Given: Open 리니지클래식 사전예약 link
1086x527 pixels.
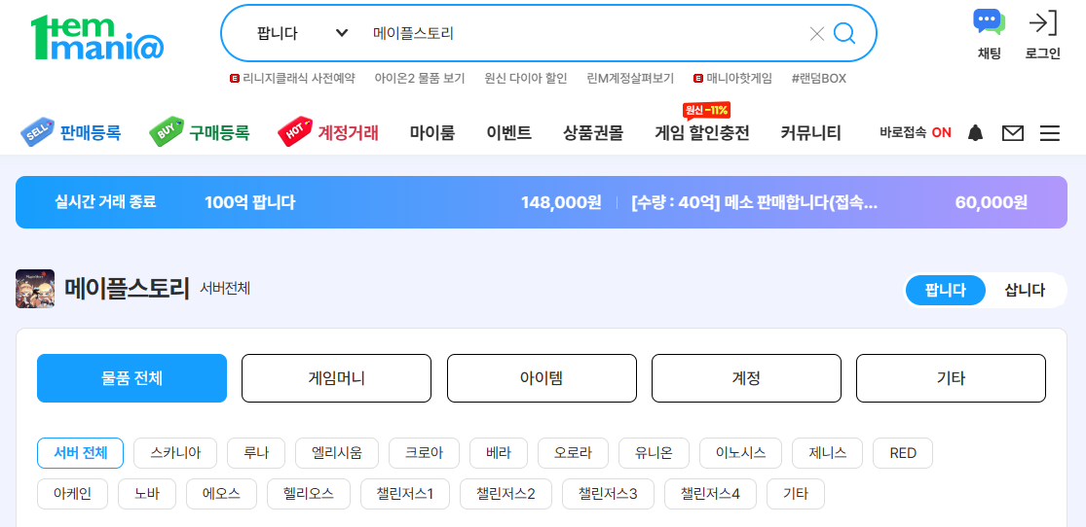Looking at the screenshot, I should (292, 78).
